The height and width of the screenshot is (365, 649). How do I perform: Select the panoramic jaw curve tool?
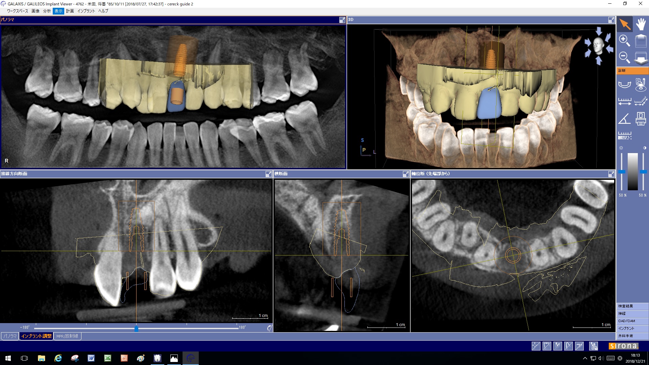(x=624, y=84)
